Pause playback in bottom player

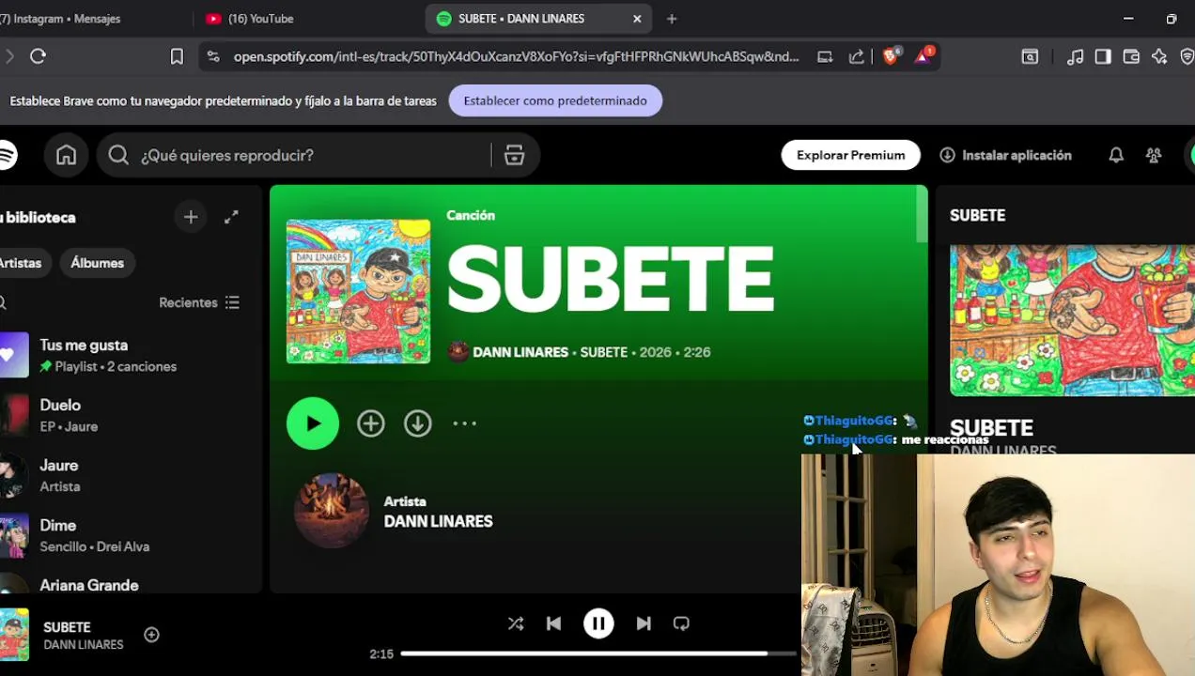[598, 623]
